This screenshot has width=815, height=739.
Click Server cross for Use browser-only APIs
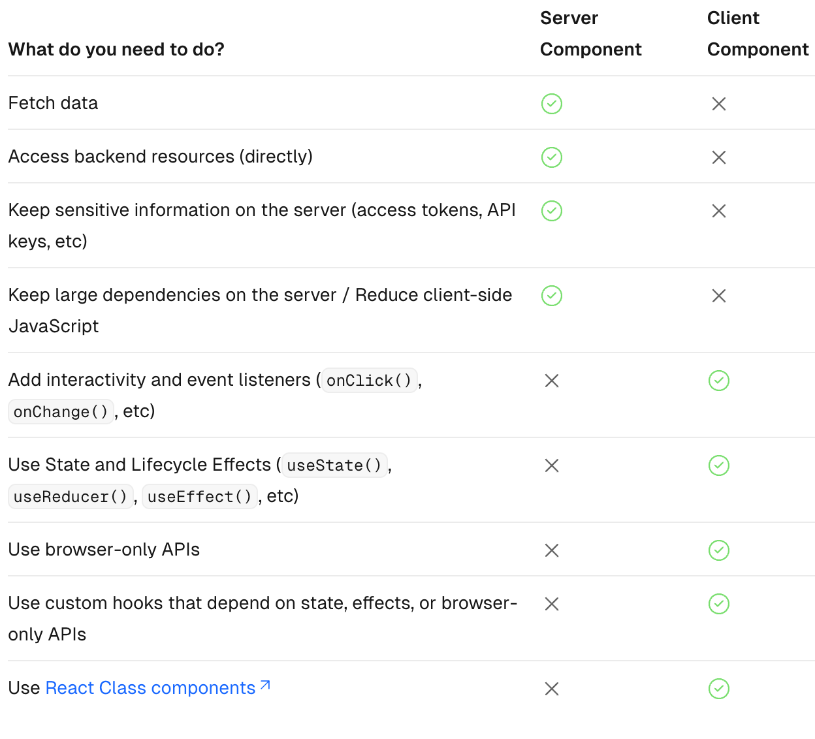point(552,550)
